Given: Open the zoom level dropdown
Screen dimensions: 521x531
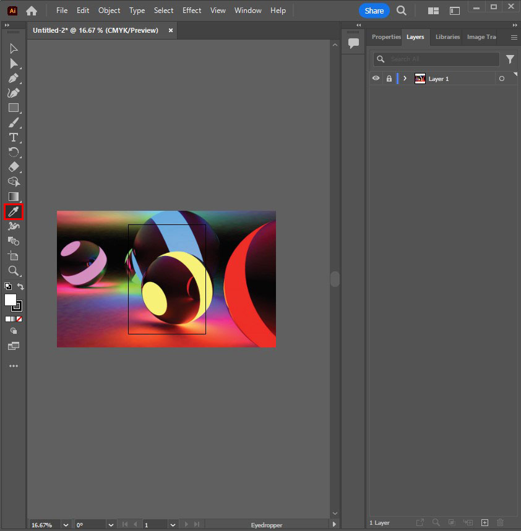Looking at the screenshot, I should [66, 525].
